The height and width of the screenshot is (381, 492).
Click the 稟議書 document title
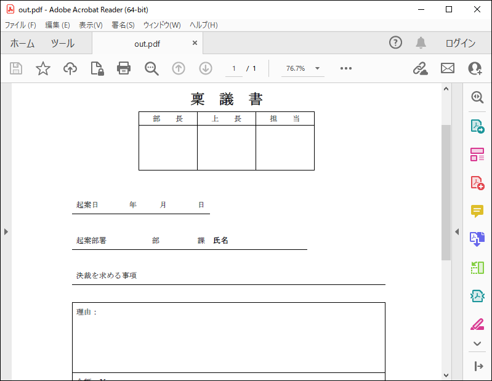(x=227, y=99)
